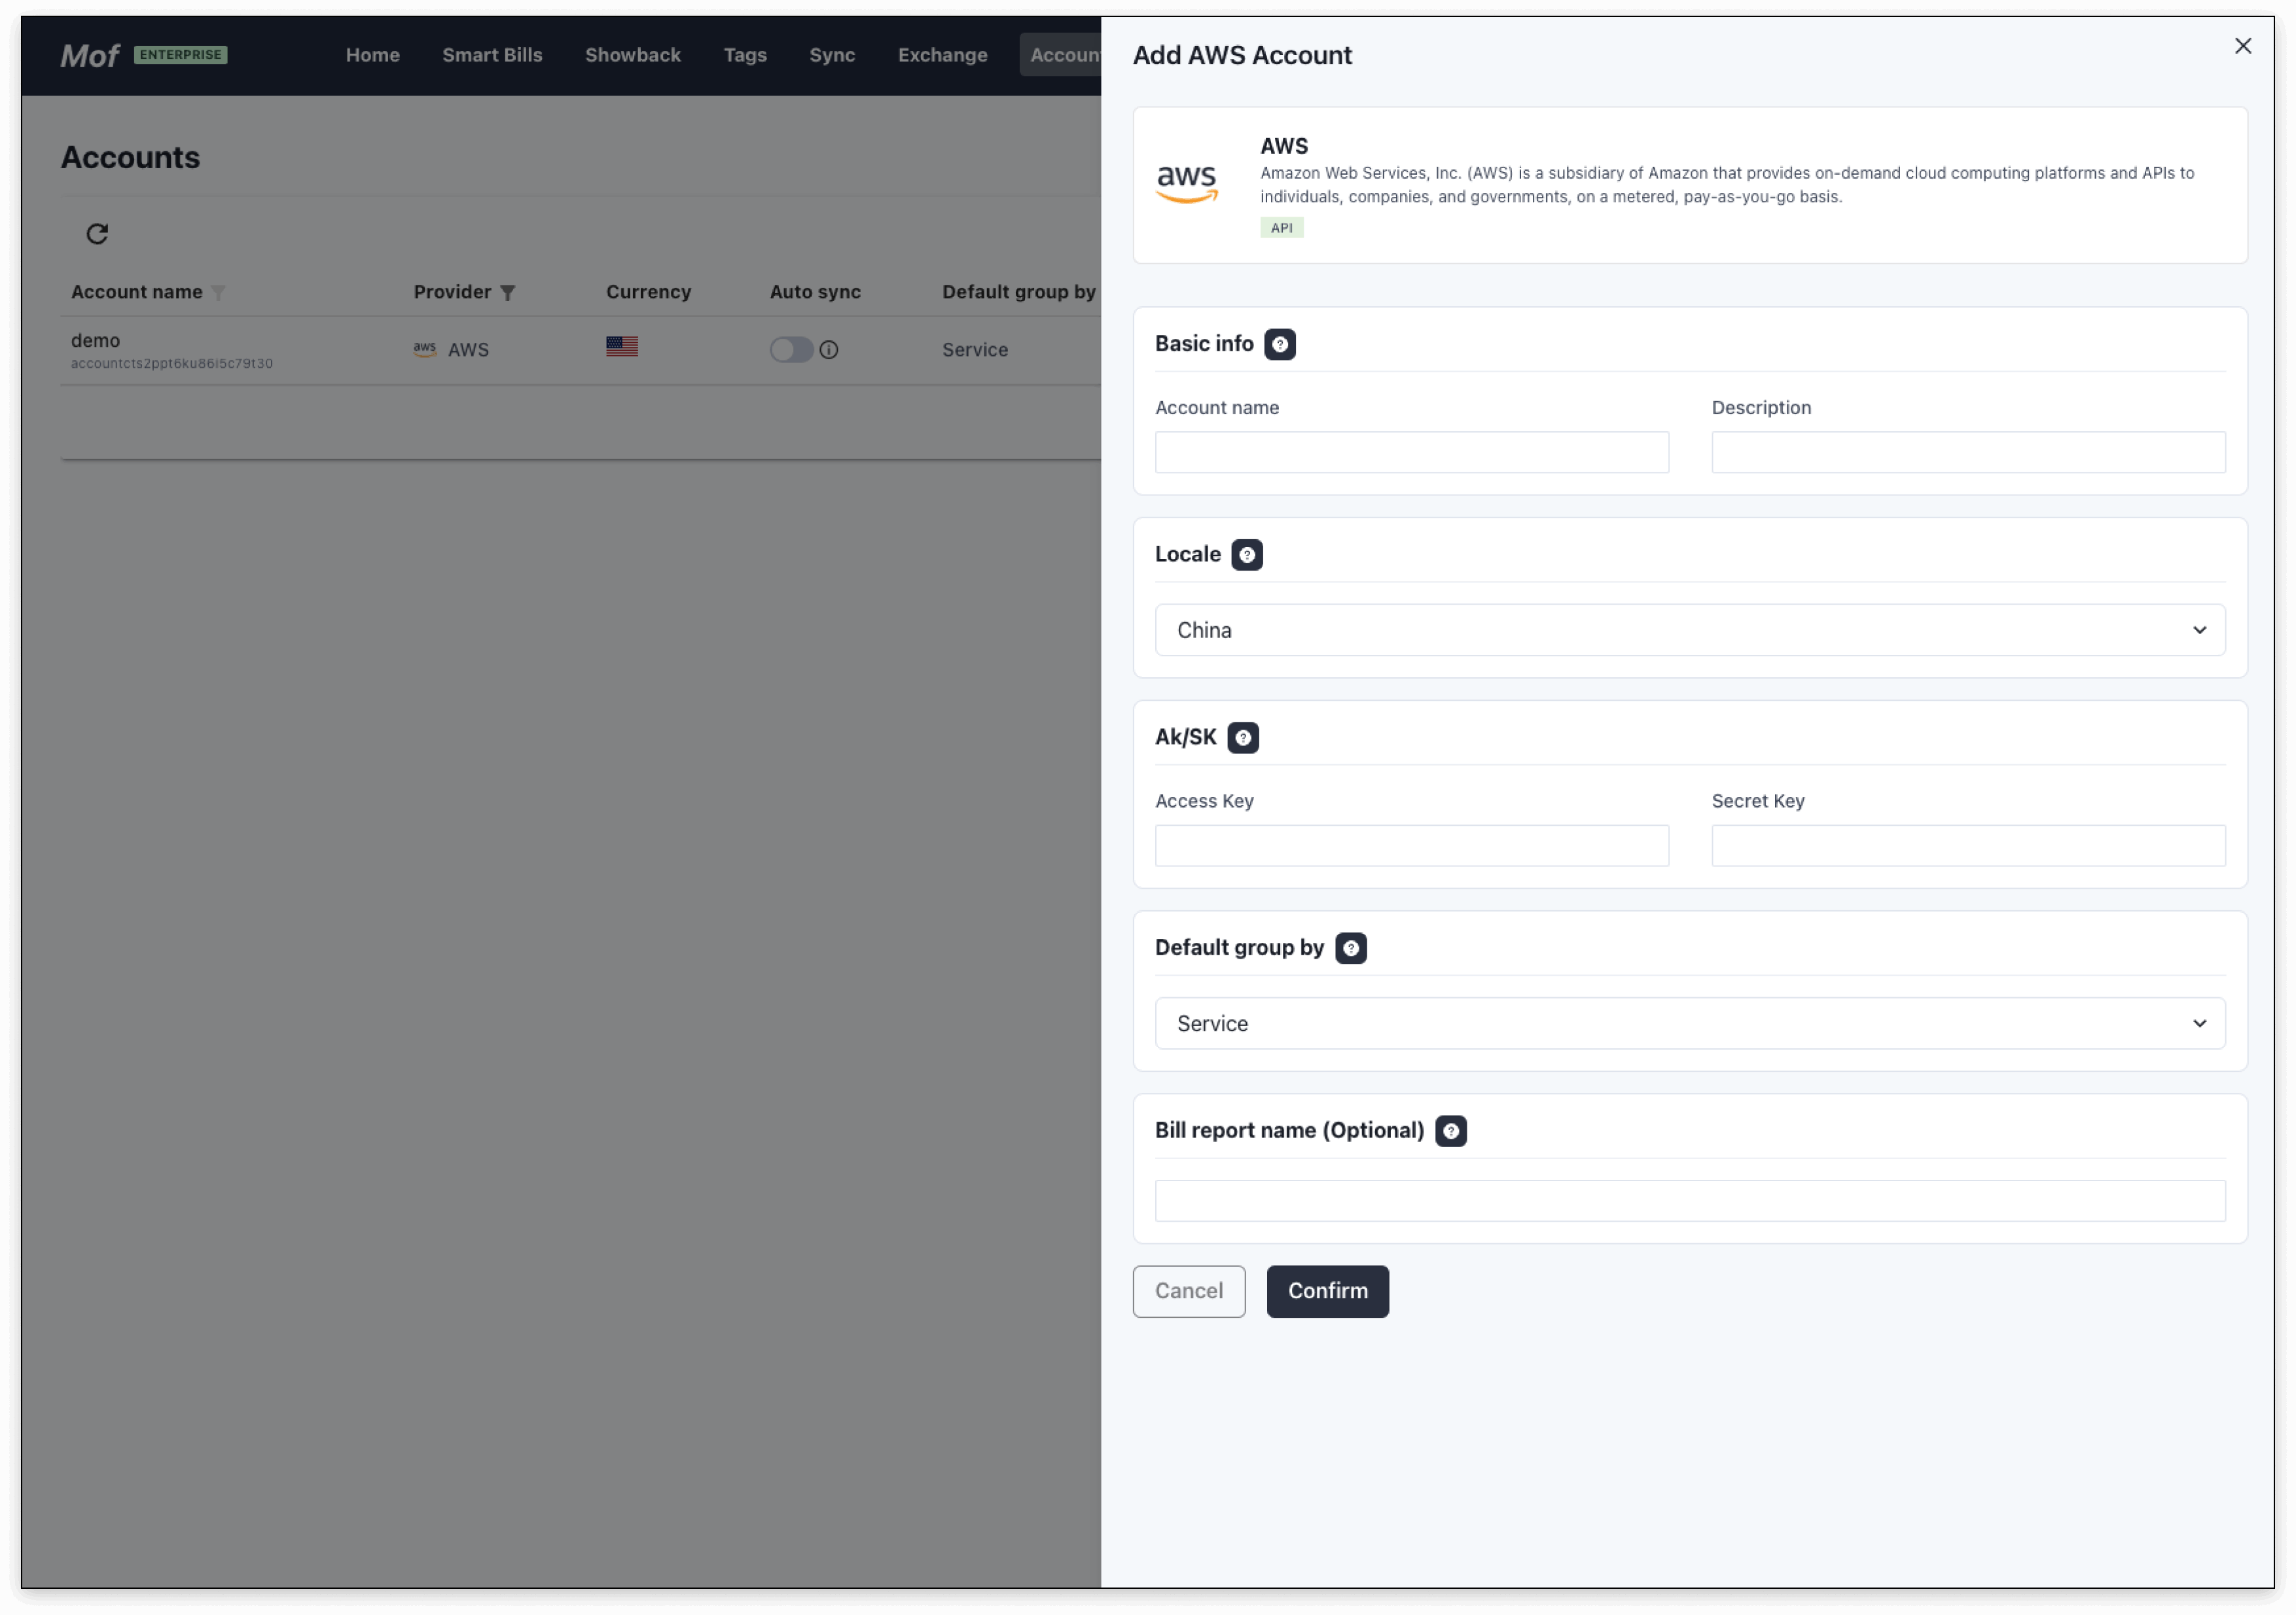This screenshot has height=1615, width=2296.
Task: Click the AWS provider text in the demo row
Action: (x=468, y=350)
